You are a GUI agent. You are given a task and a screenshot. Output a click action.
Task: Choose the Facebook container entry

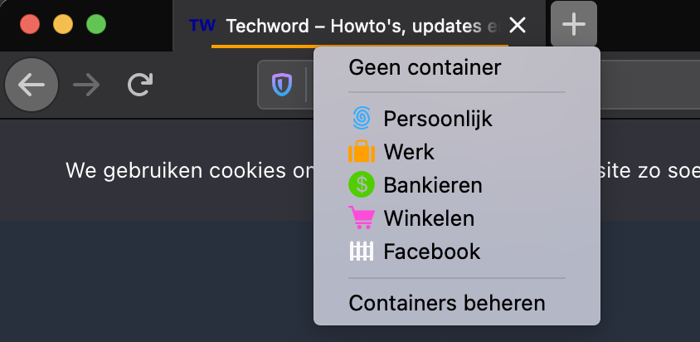457,251
